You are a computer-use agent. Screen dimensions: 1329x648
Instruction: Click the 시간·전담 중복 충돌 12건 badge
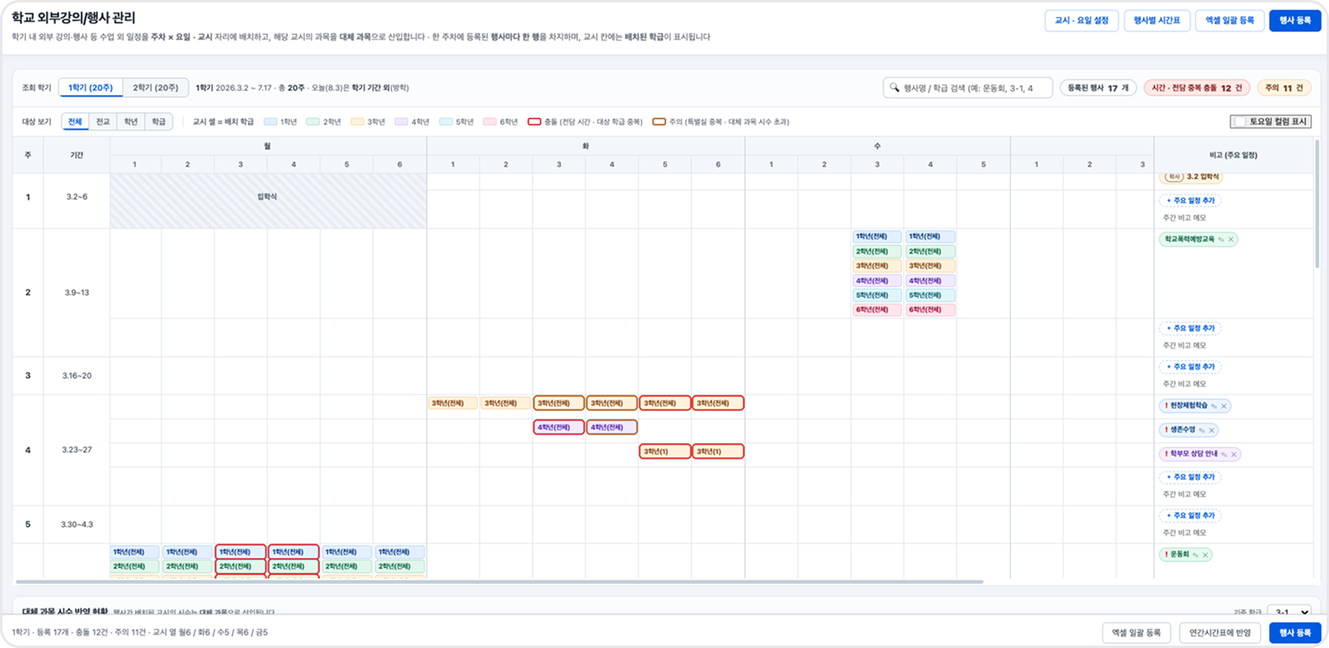coord(1197,88)
